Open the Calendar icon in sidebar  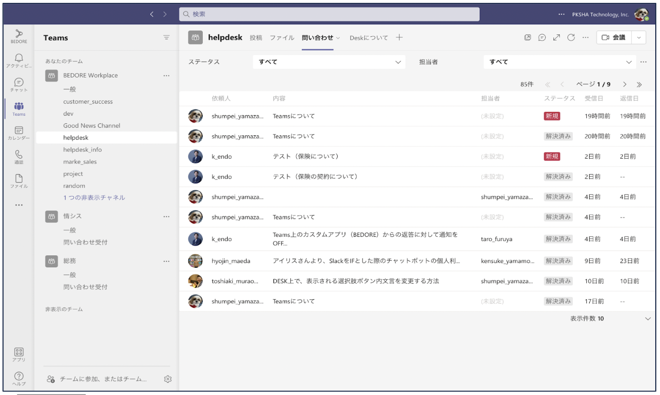pyautogui.click(x=19, y=133)
